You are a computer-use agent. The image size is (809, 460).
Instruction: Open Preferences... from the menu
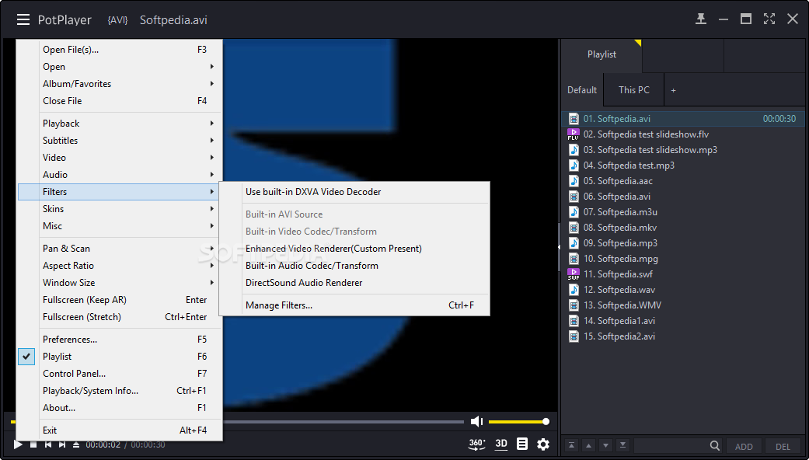120,340
